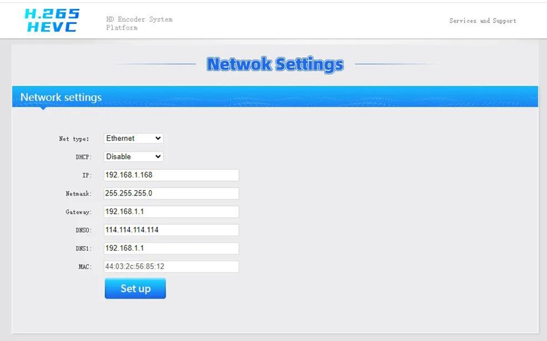Click the MAC address field
Screen dimensions: 547x341
coord(171,267)
